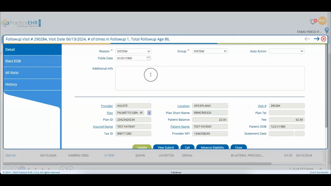Click the Plan Short Name field RRMCR00320
The height and width of the screenshot is (186, 331).
[x=210, y=113]
